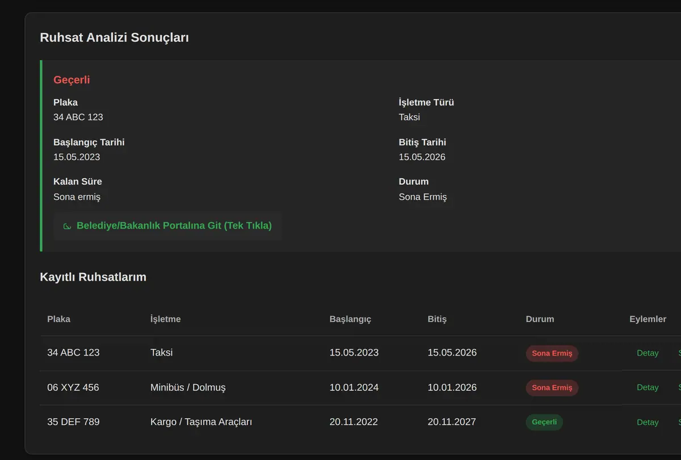Click the Minibüs / Dolmuş cell
The width and height of the screenshot is (681, 460).
point(188,387)
